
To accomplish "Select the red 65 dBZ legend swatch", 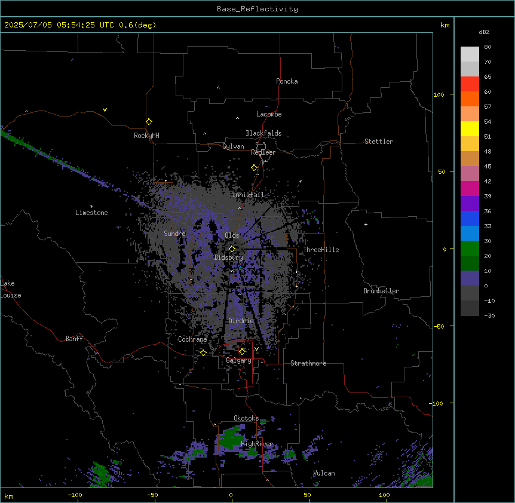I will pos(470,84).
